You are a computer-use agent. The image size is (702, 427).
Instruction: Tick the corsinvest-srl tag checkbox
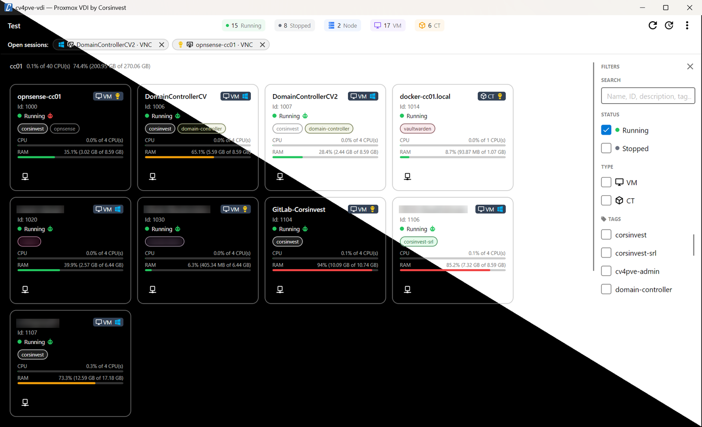click(606, 253)
